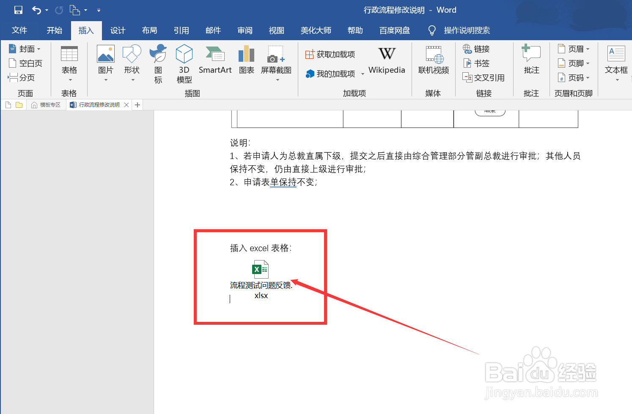Click 获取加载项
The width and height of the screenshot is (632, 414).
[330, 55]
